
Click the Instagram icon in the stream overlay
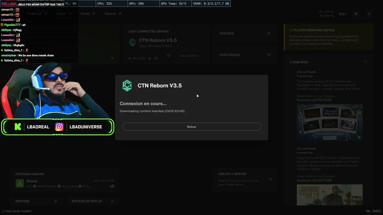pos(59,127)
